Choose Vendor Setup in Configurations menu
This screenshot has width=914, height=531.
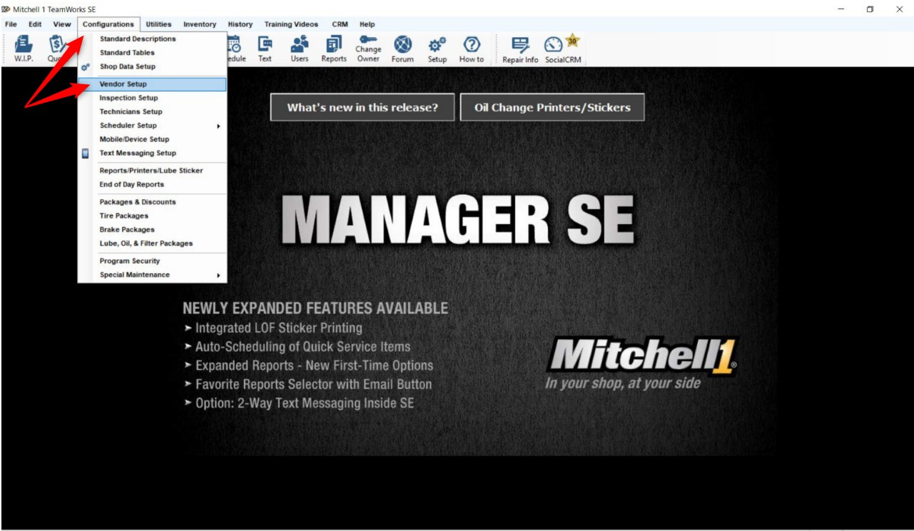152,84
